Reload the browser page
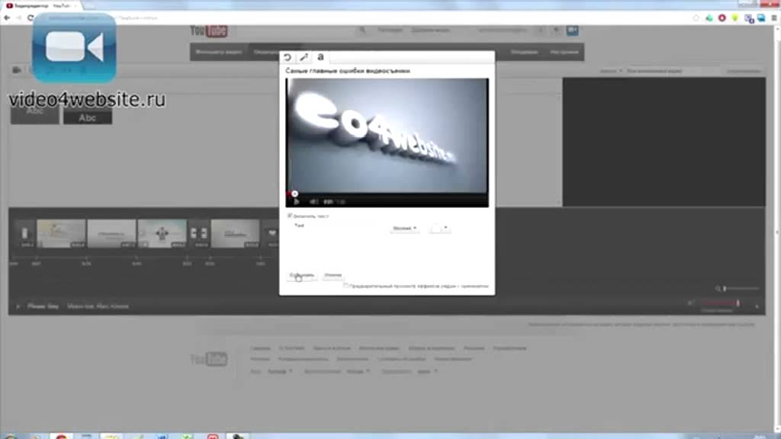 click(x=30, y=18)
